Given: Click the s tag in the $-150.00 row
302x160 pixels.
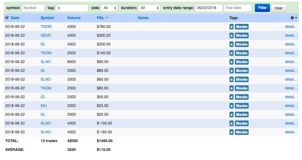Looking at the screenshot, I should [x=231, y=123].
